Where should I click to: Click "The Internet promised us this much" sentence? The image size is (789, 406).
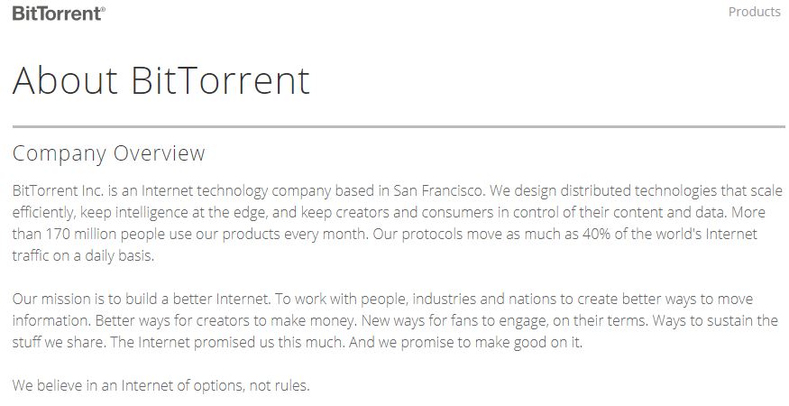coord(227,343)
